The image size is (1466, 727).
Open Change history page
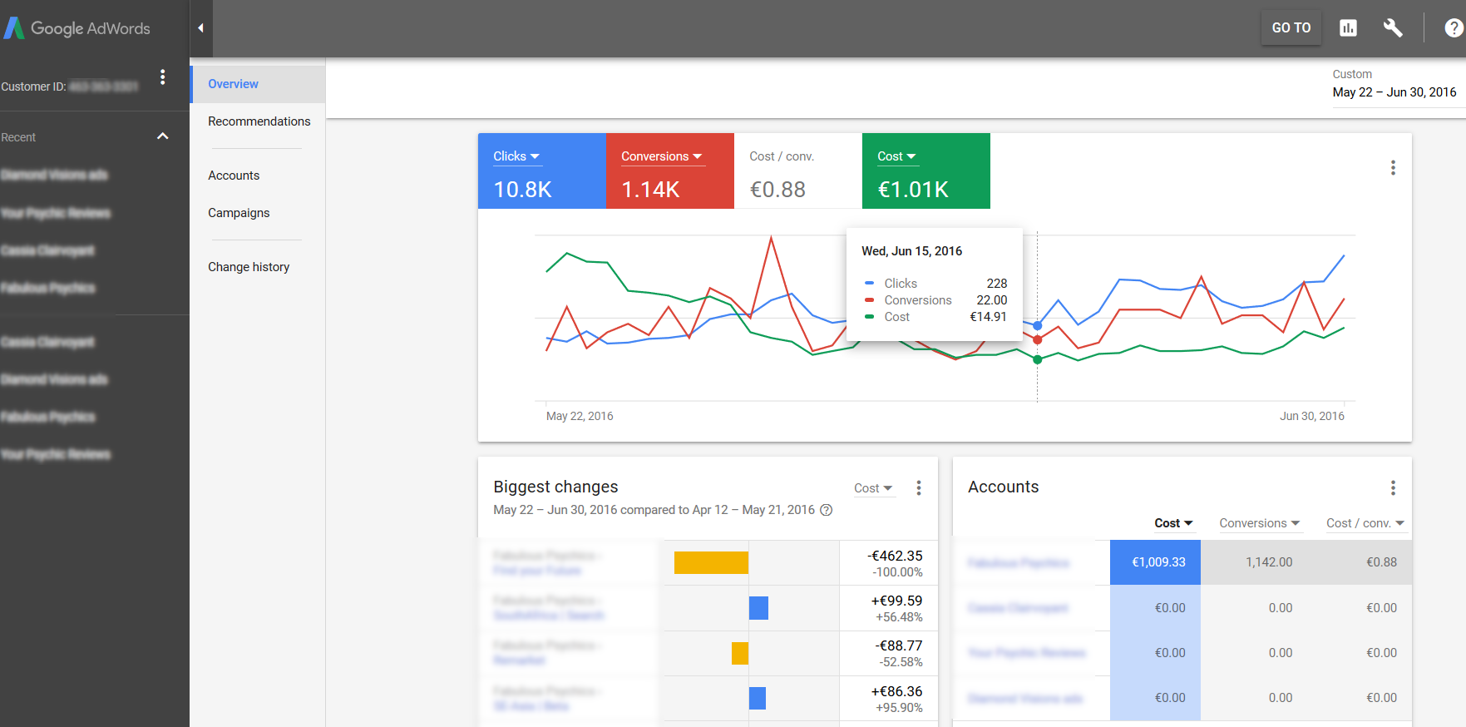(249, 267)
